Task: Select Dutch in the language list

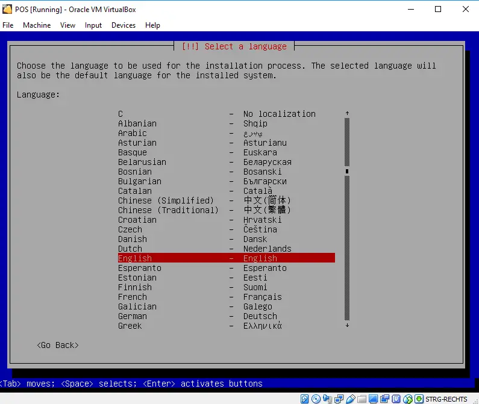Action: click(227, 249)
